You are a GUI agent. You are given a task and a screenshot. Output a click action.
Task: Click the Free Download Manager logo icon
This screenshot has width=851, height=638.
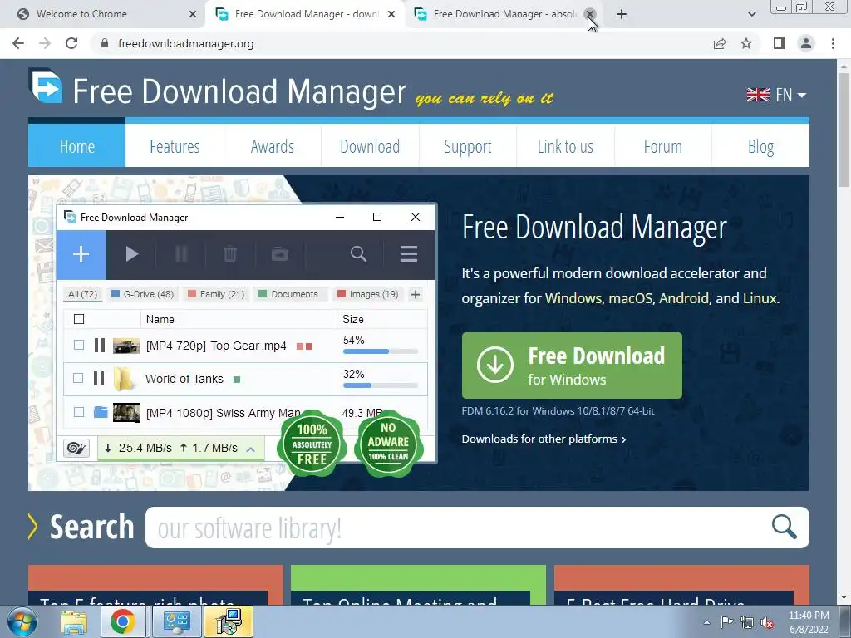click(x=46, y=86)
